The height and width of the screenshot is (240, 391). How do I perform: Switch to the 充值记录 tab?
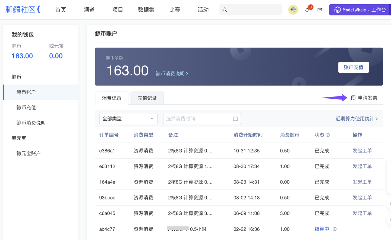pos(147,98)
